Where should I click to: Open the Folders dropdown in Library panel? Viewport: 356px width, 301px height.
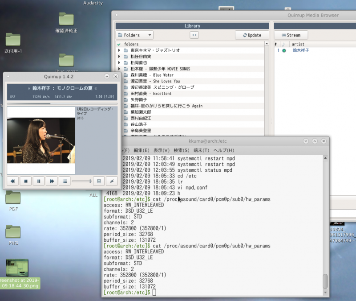click(x=134, y=35)
